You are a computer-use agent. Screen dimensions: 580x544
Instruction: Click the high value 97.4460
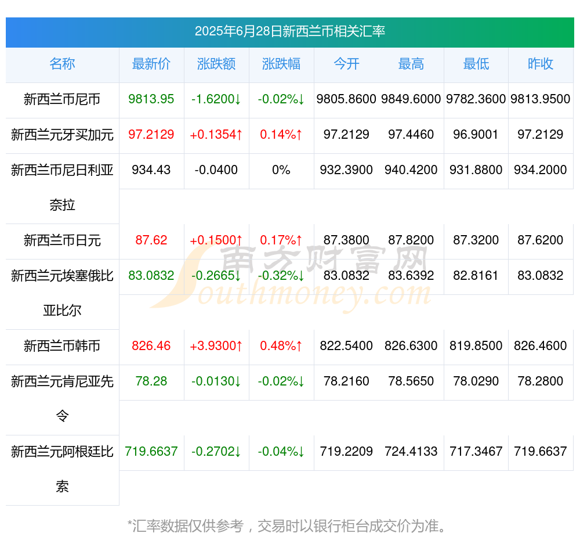point(411,135)
